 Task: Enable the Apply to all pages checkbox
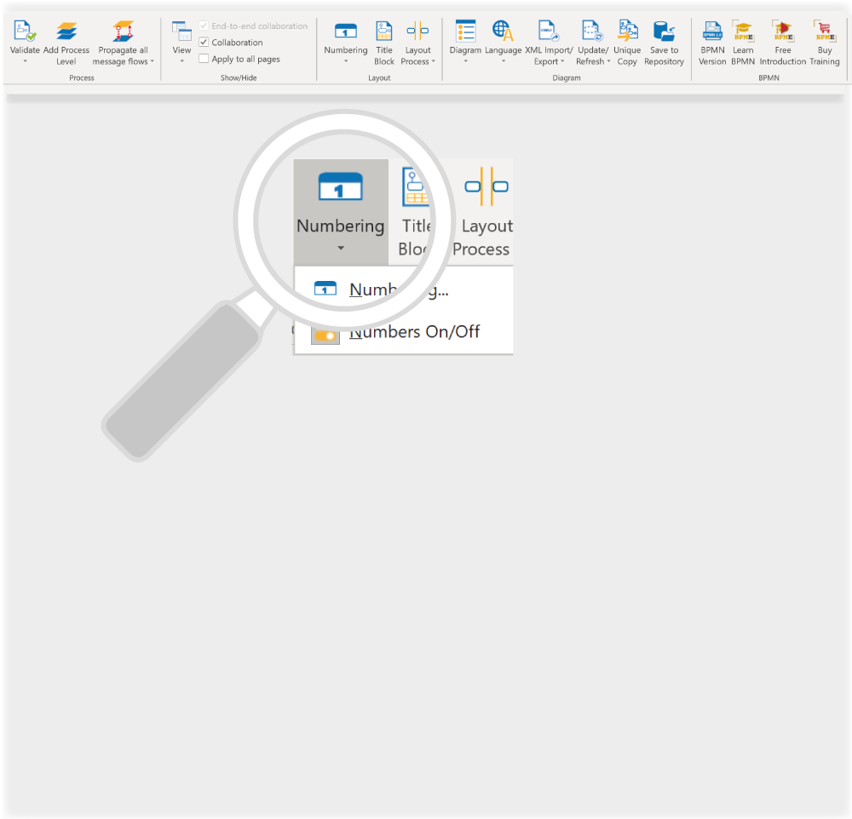pyautogui.click(x=204, y=59)
